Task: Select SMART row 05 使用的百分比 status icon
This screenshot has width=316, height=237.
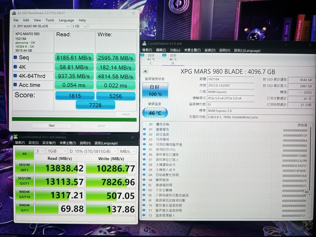Action: coord(144,149)
